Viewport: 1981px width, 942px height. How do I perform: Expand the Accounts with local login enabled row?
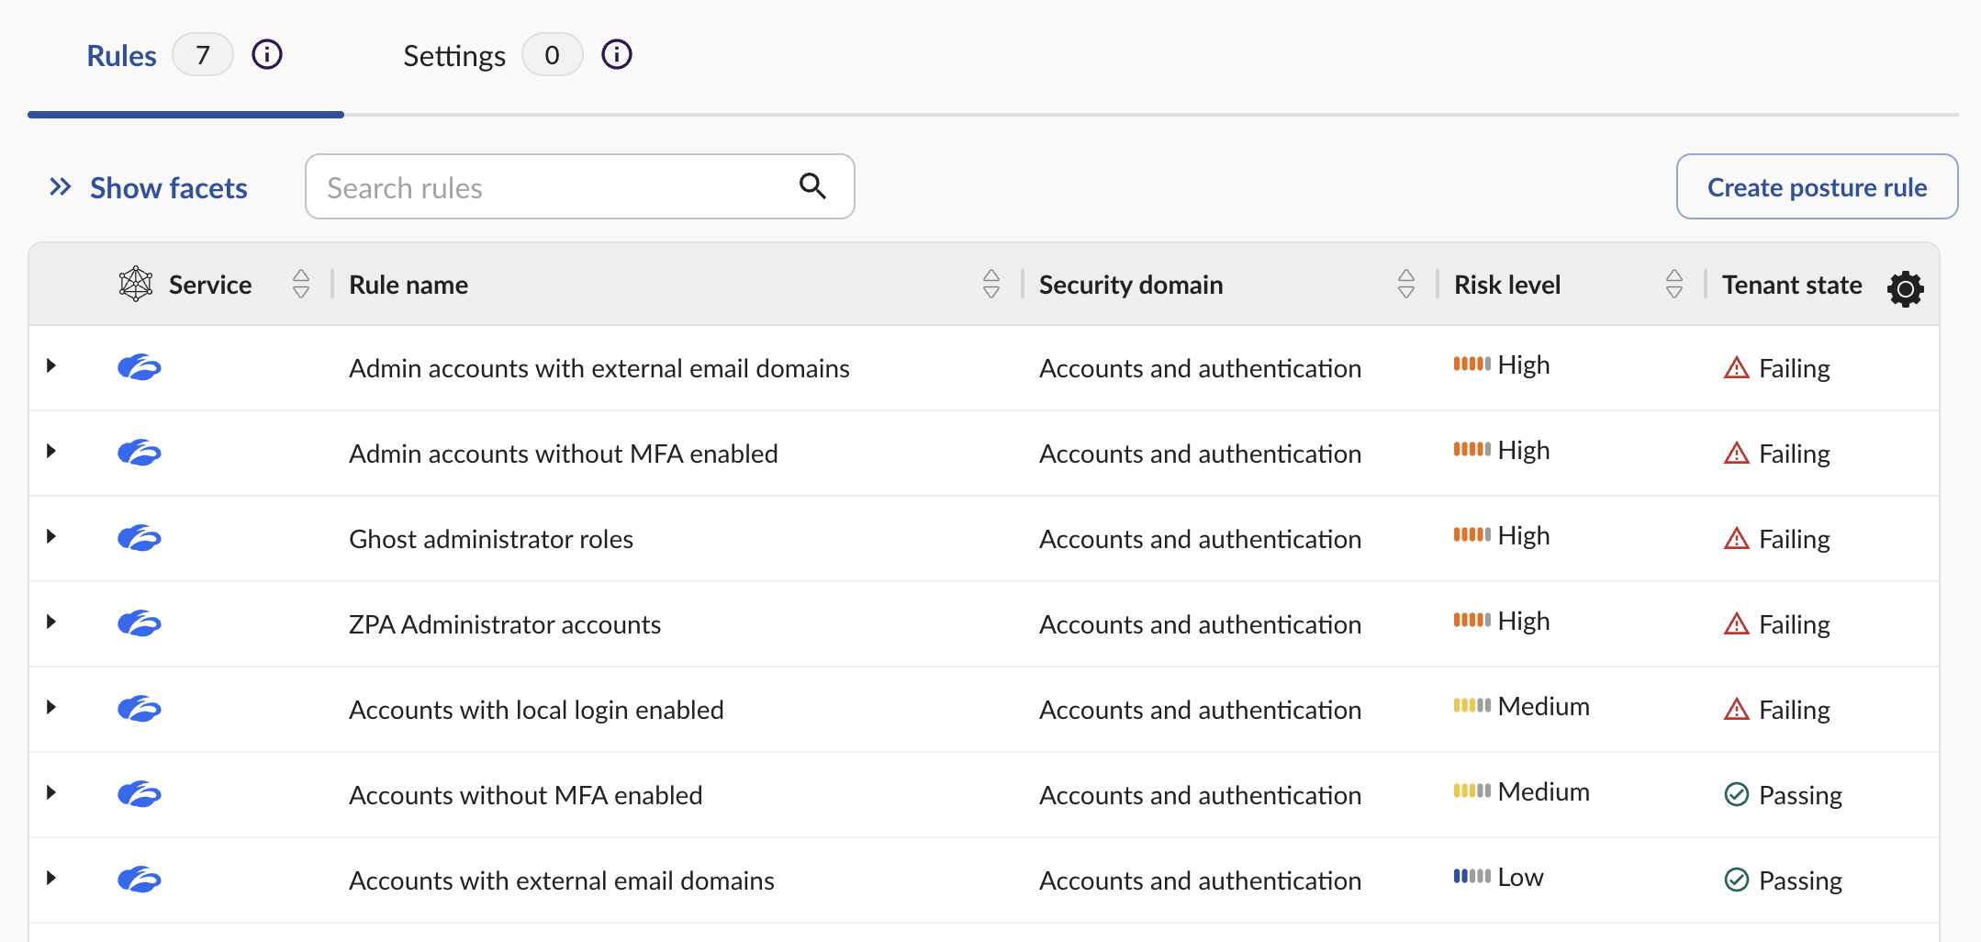coord(51,708)
